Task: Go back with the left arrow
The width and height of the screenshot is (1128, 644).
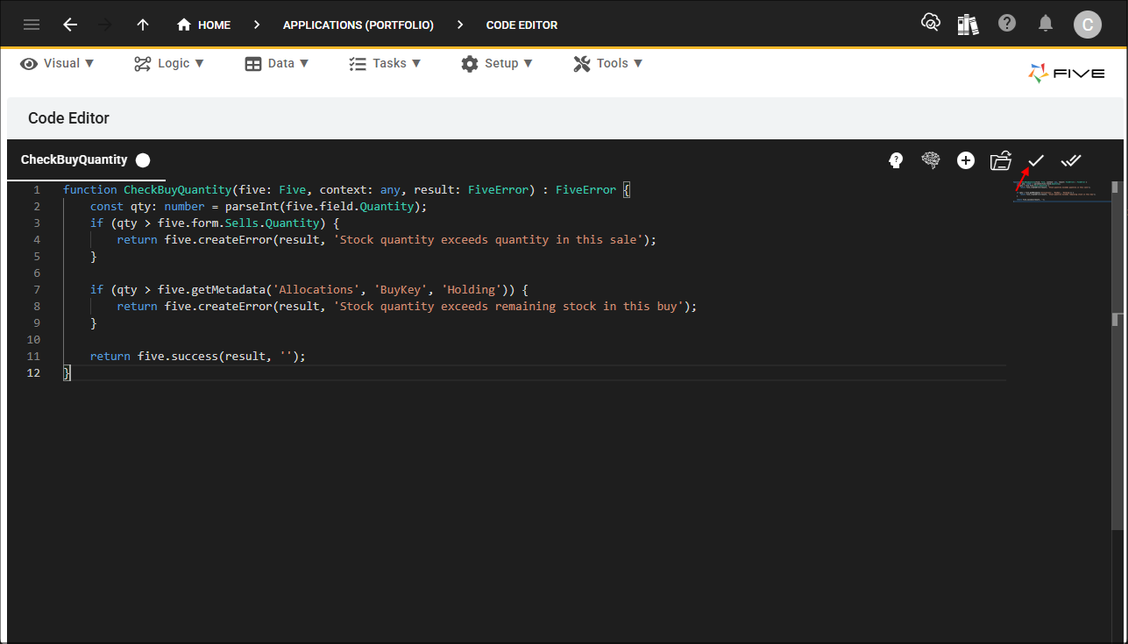Action: pyautogui.click(x=70, y=25)
